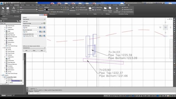Select the Corridors item in the top drawing tree
Screen dimensions: 176x99
tap(10, 38)
